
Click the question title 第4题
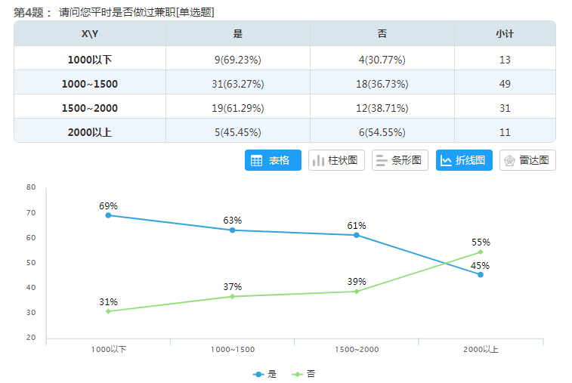[x=32, y=12]
